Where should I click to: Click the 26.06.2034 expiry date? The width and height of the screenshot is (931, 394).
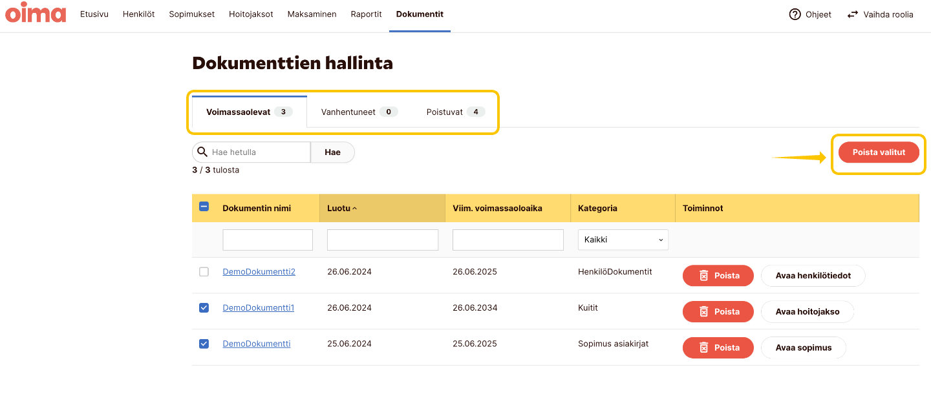pos(475,308)
